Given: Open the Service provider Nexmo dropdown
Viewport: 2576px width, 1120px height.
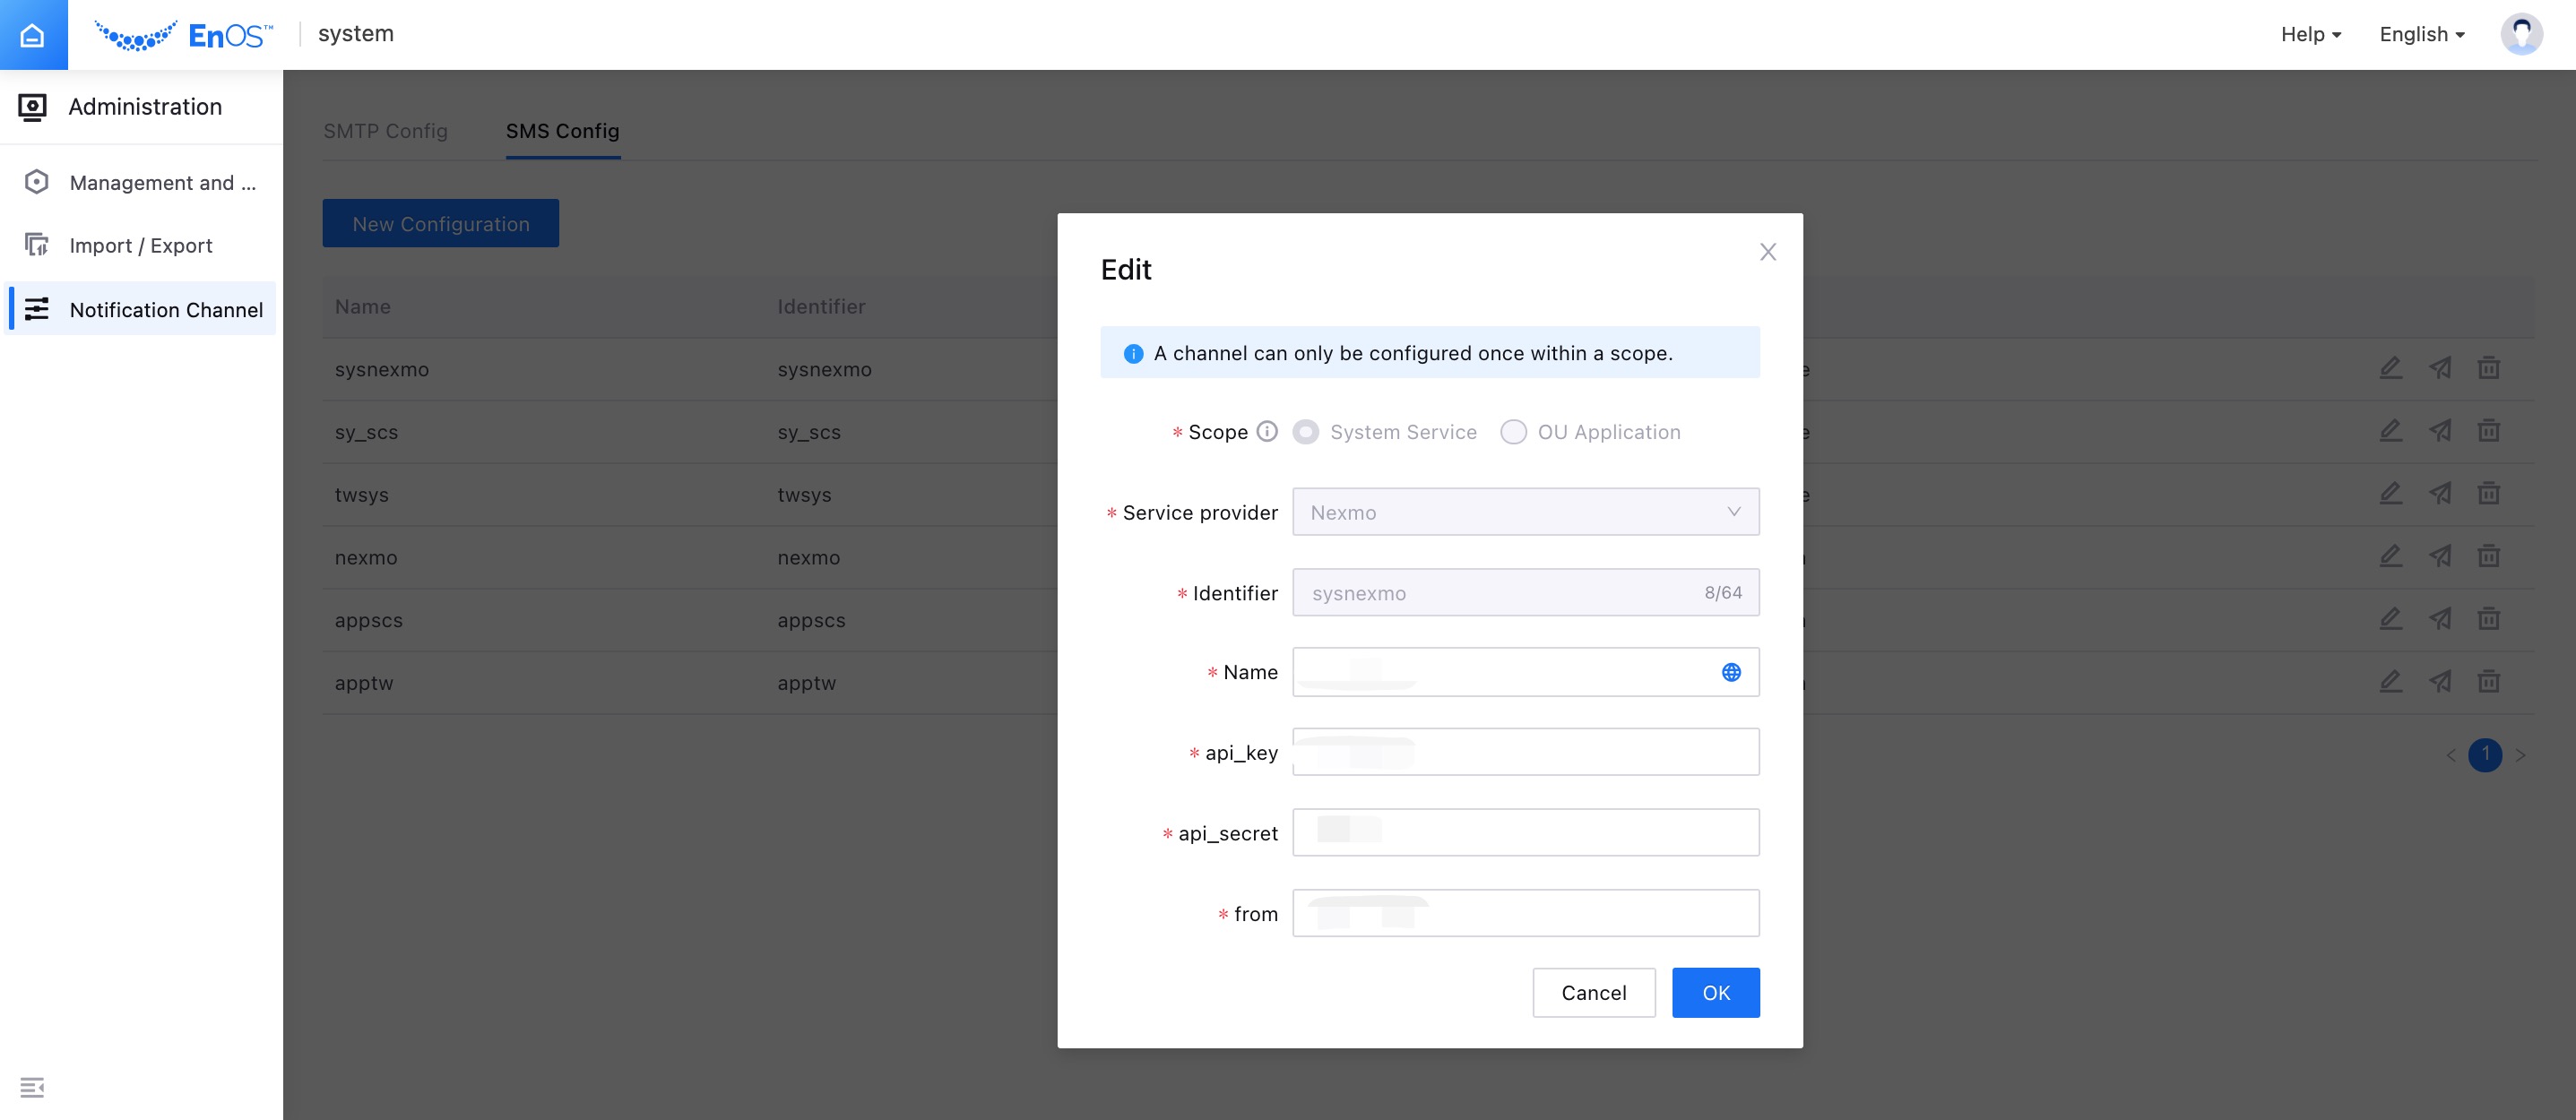Looking at the screenshot, I should [x=1525, y=512].
